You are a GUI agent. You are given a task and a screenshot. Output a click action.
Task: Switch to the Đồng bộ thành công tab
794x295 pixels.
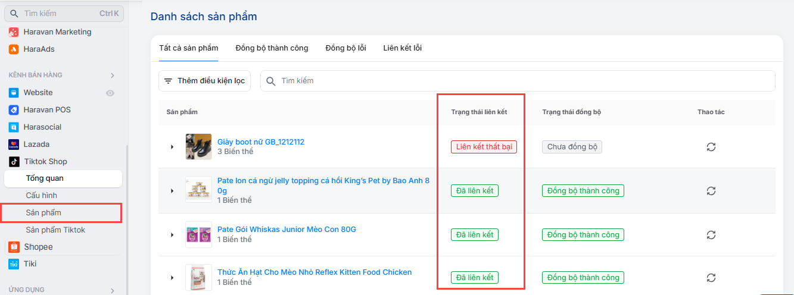coord(272,48)
